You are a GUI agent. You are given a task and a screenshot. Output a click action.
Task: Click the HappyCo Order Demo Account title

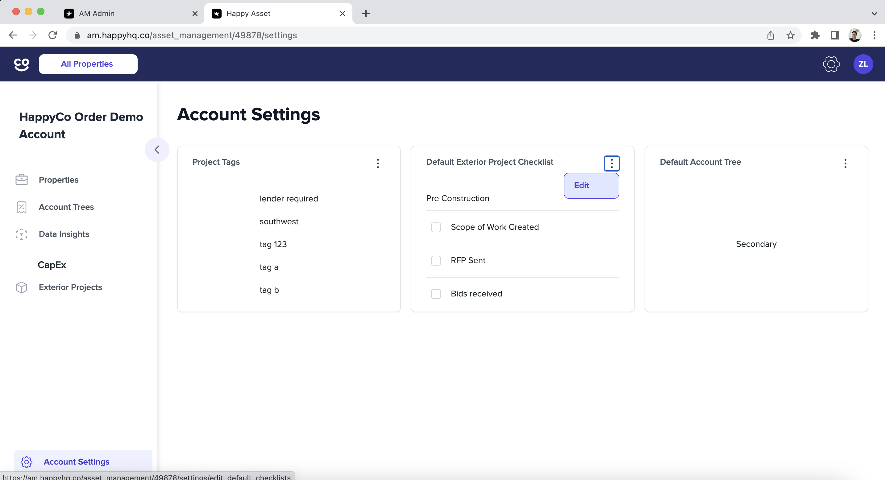[81, 126]
